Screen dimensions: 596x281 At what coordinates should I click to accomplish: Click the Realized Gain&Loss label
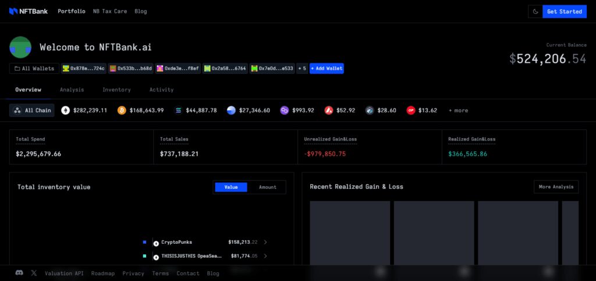click(471, 139)
